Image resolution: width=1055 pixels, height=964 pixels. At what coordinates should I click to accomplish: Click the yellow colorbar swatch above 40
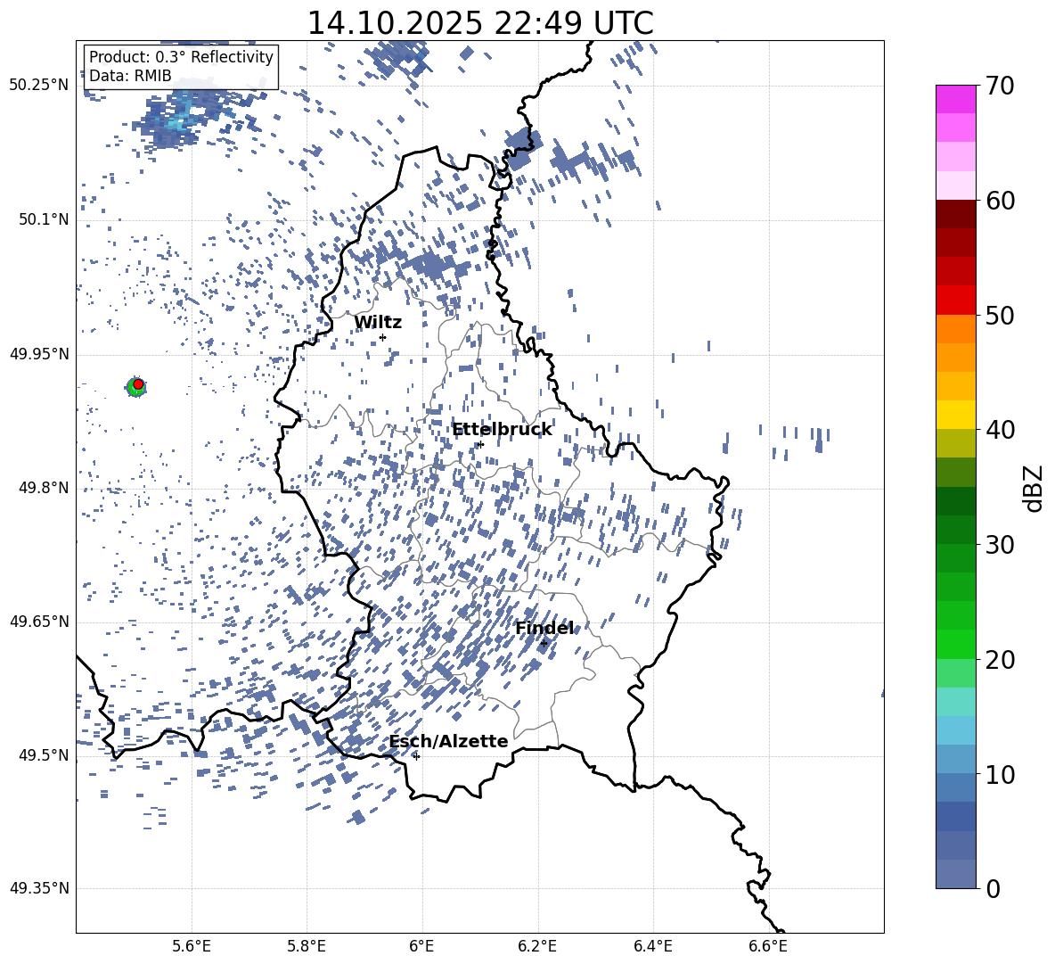955,415
